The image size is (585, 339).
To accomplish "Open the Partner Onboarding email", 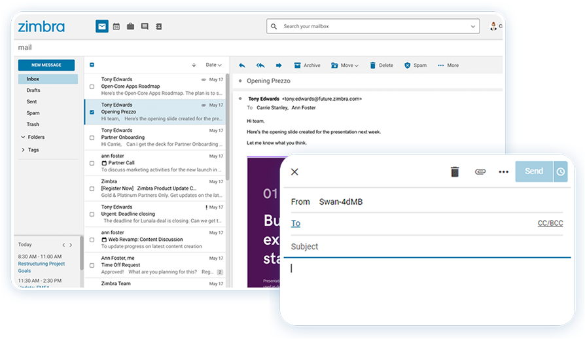I will [x=155, y=137].
